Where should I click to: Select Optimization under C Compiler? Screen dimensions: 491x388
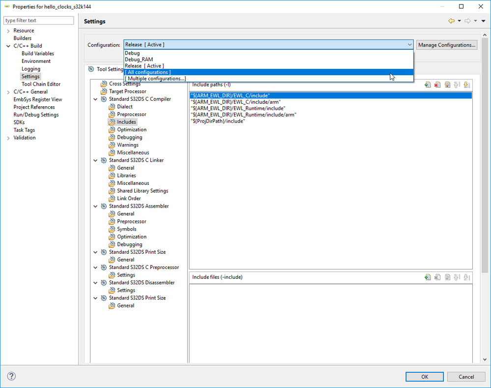[132, 129]
